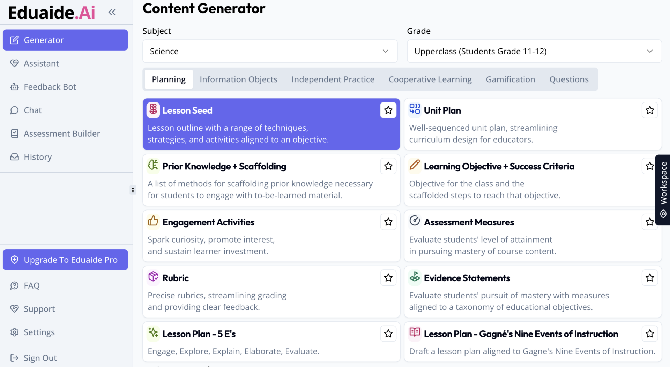This screenshot has width=670, height=367.
Task: Click Upgrade To Eduaide Pro
Action: pos(65,259)
